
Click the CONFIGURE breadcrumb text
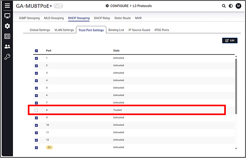[x=119, y=6]
